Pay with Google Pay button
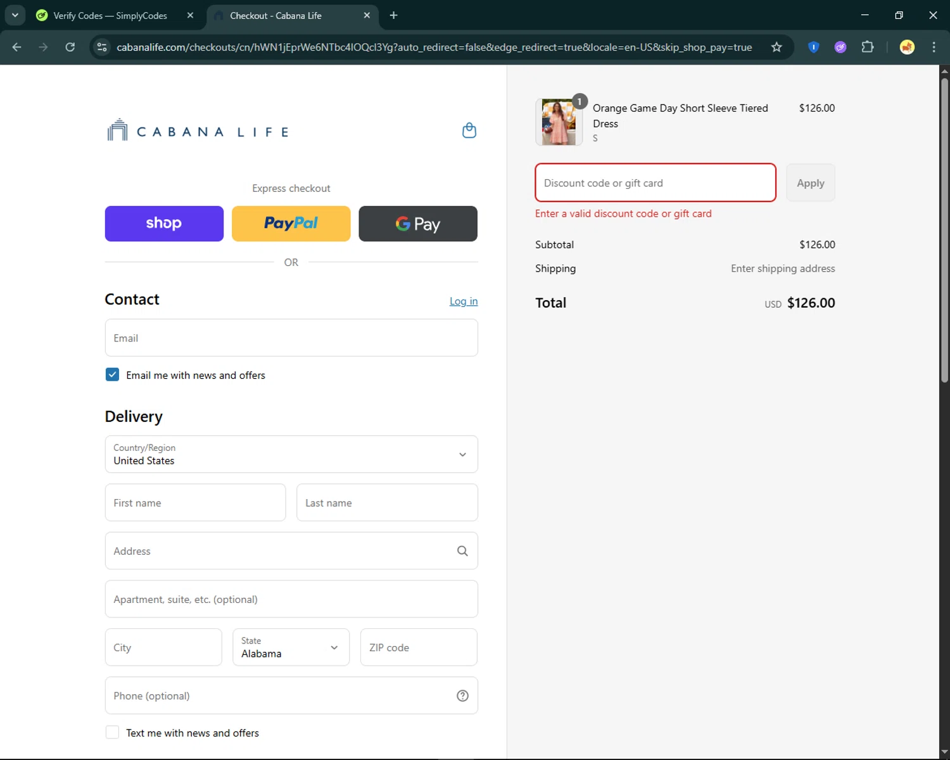Screen dimensions: 950x760 click(x=418, y=224)
